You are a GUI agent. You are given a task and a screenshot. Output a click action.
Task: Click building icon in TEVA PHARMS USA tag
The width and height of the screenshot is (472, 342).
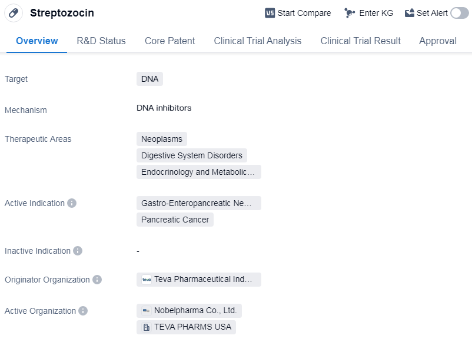tap(147, 327)
